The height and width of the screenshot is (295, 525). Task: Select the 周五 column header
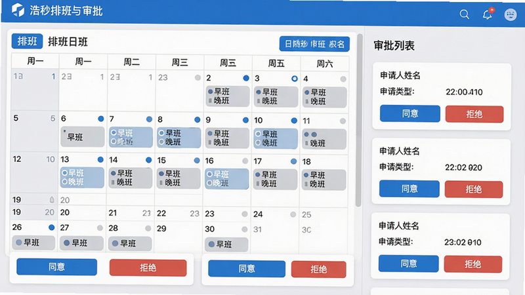(276, 63)
